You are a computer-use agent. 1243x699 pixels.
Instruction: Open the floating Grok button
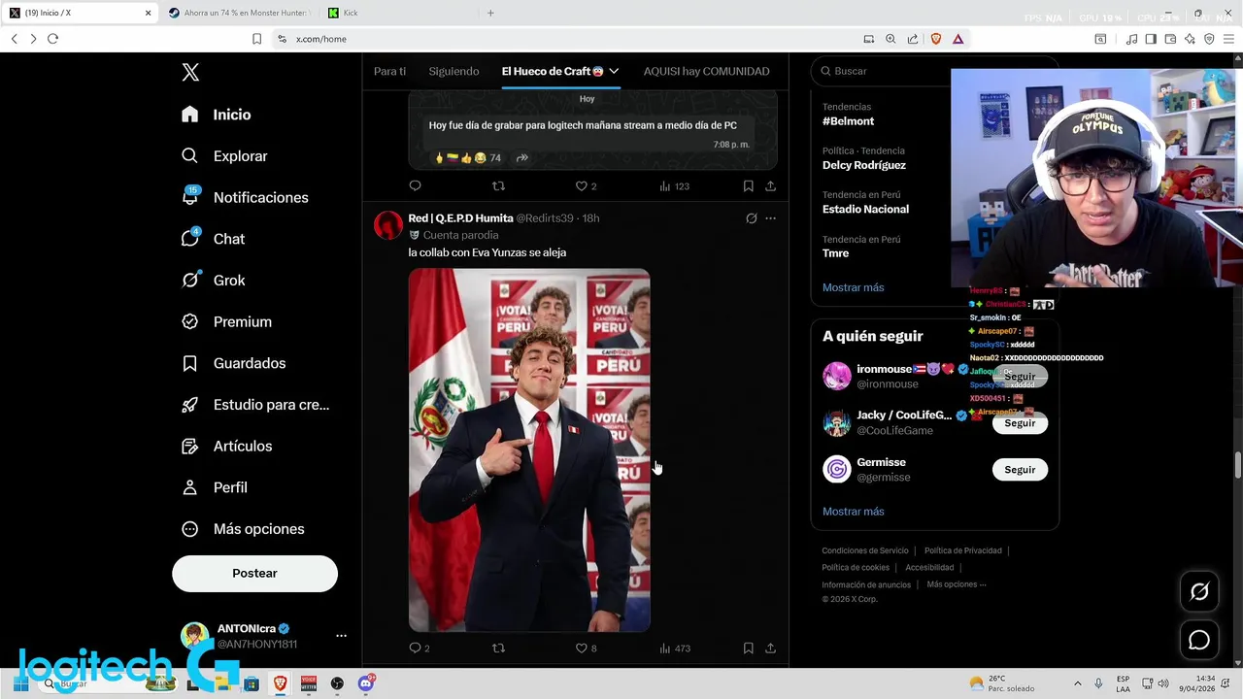(1199, 591)
